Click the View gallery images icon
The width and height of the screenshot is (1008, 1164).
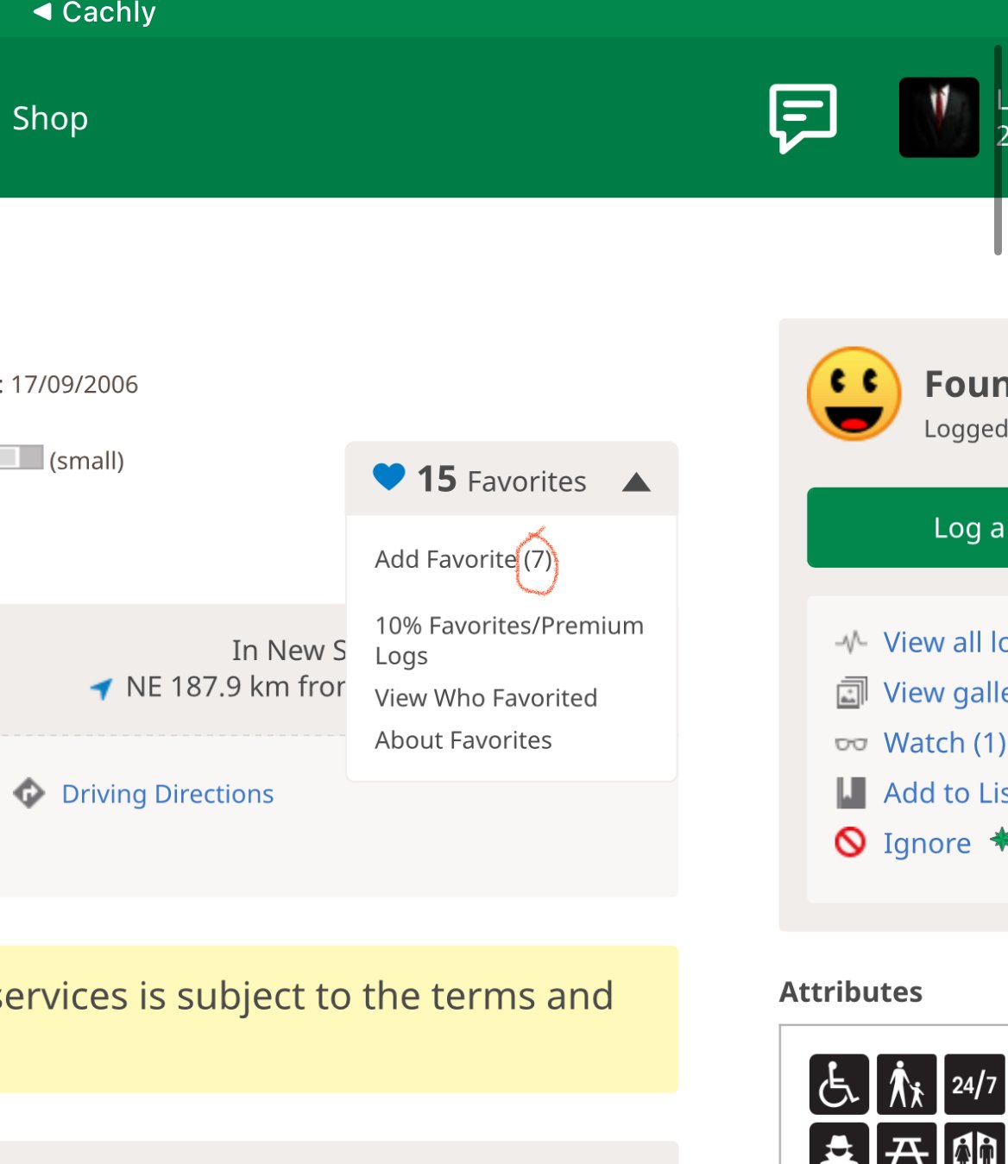coord(851,693)
